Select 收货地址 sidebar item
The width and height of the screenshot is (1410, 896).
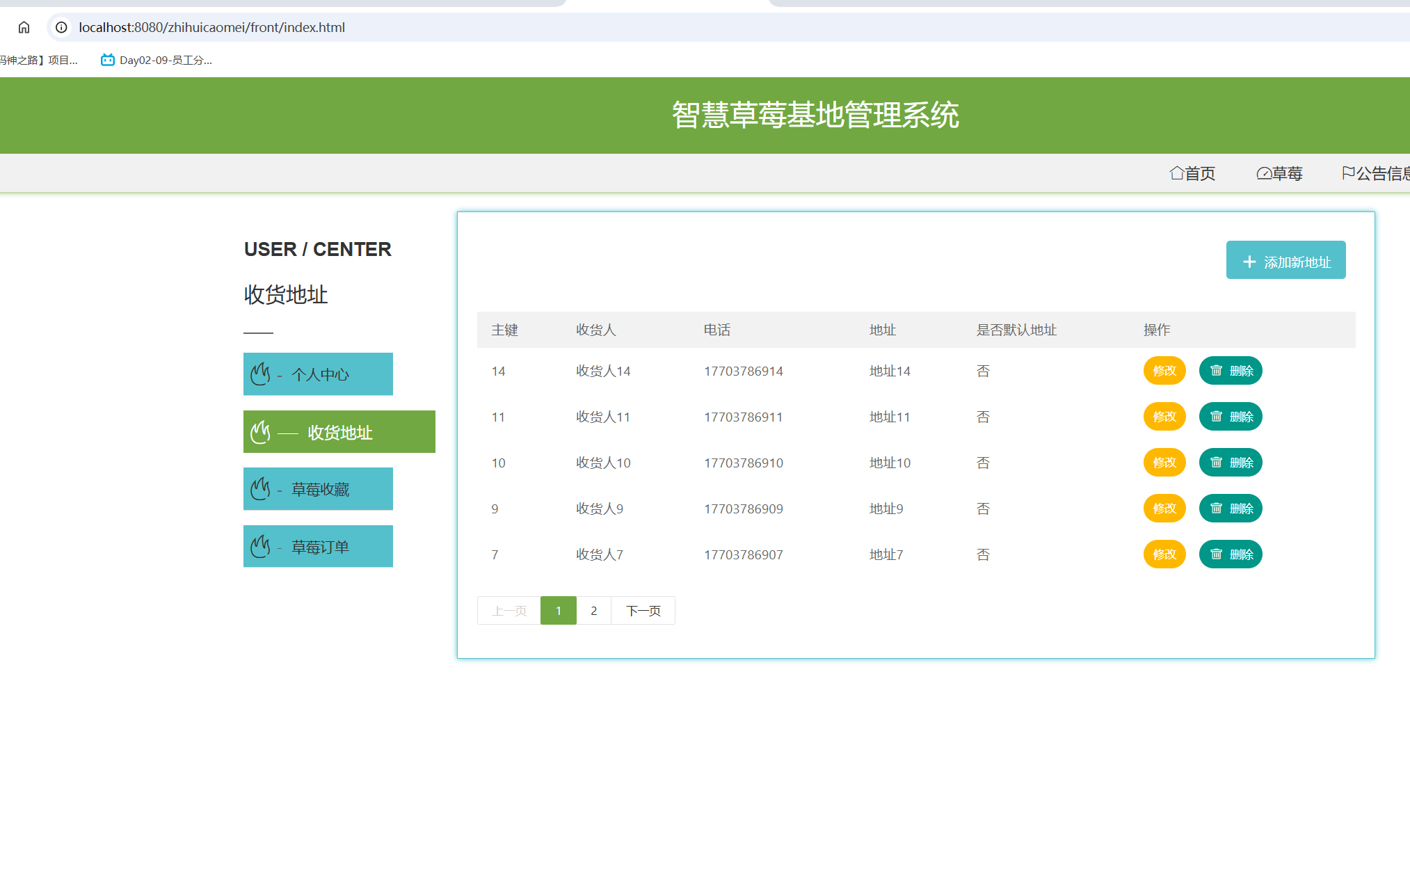point(339,431)
